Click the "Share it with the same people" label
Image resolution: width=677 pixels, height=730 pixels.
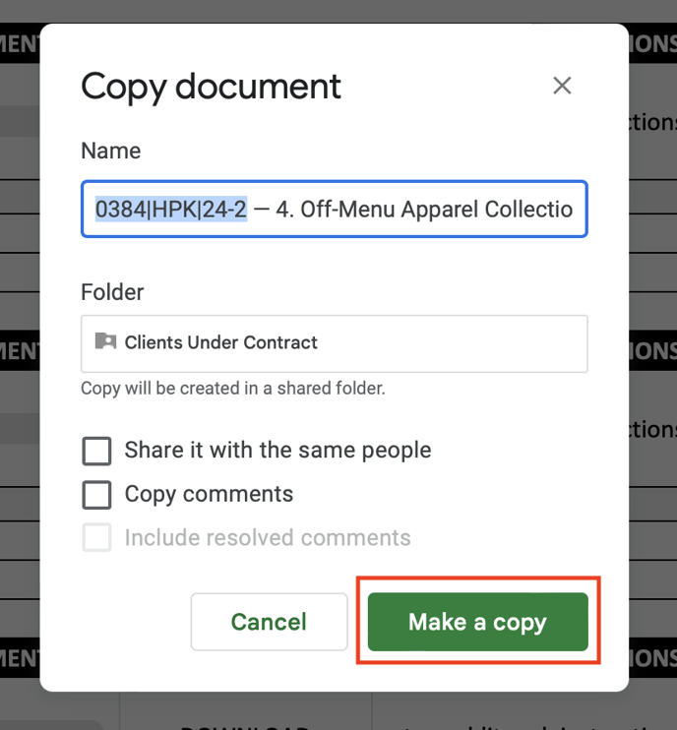pyautogui.click(x=277, y=451)
